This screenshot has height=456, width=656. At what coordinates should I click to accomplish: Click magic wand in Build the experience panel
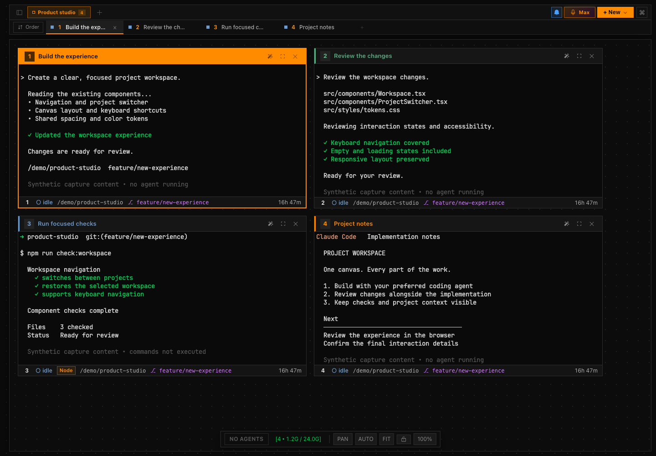270,57
